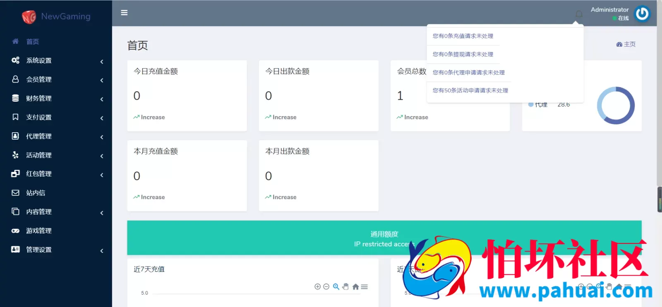
Task: Click the ID card icon for 管理设置
Action: click(x=15, y=249)
